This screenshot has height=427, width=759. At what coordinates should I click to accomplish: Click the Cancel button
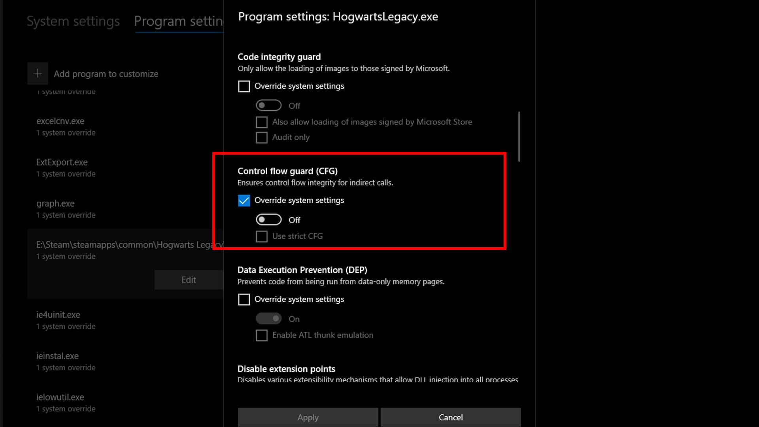click(x=450, y=417)
